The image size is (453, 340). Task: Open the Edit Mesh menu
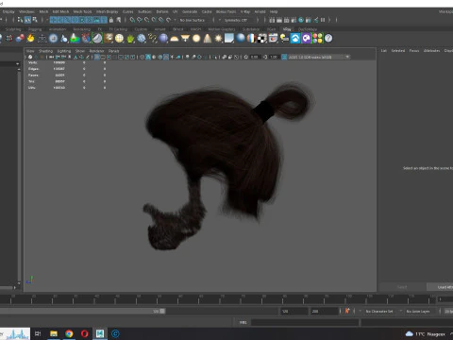[60, 11]
